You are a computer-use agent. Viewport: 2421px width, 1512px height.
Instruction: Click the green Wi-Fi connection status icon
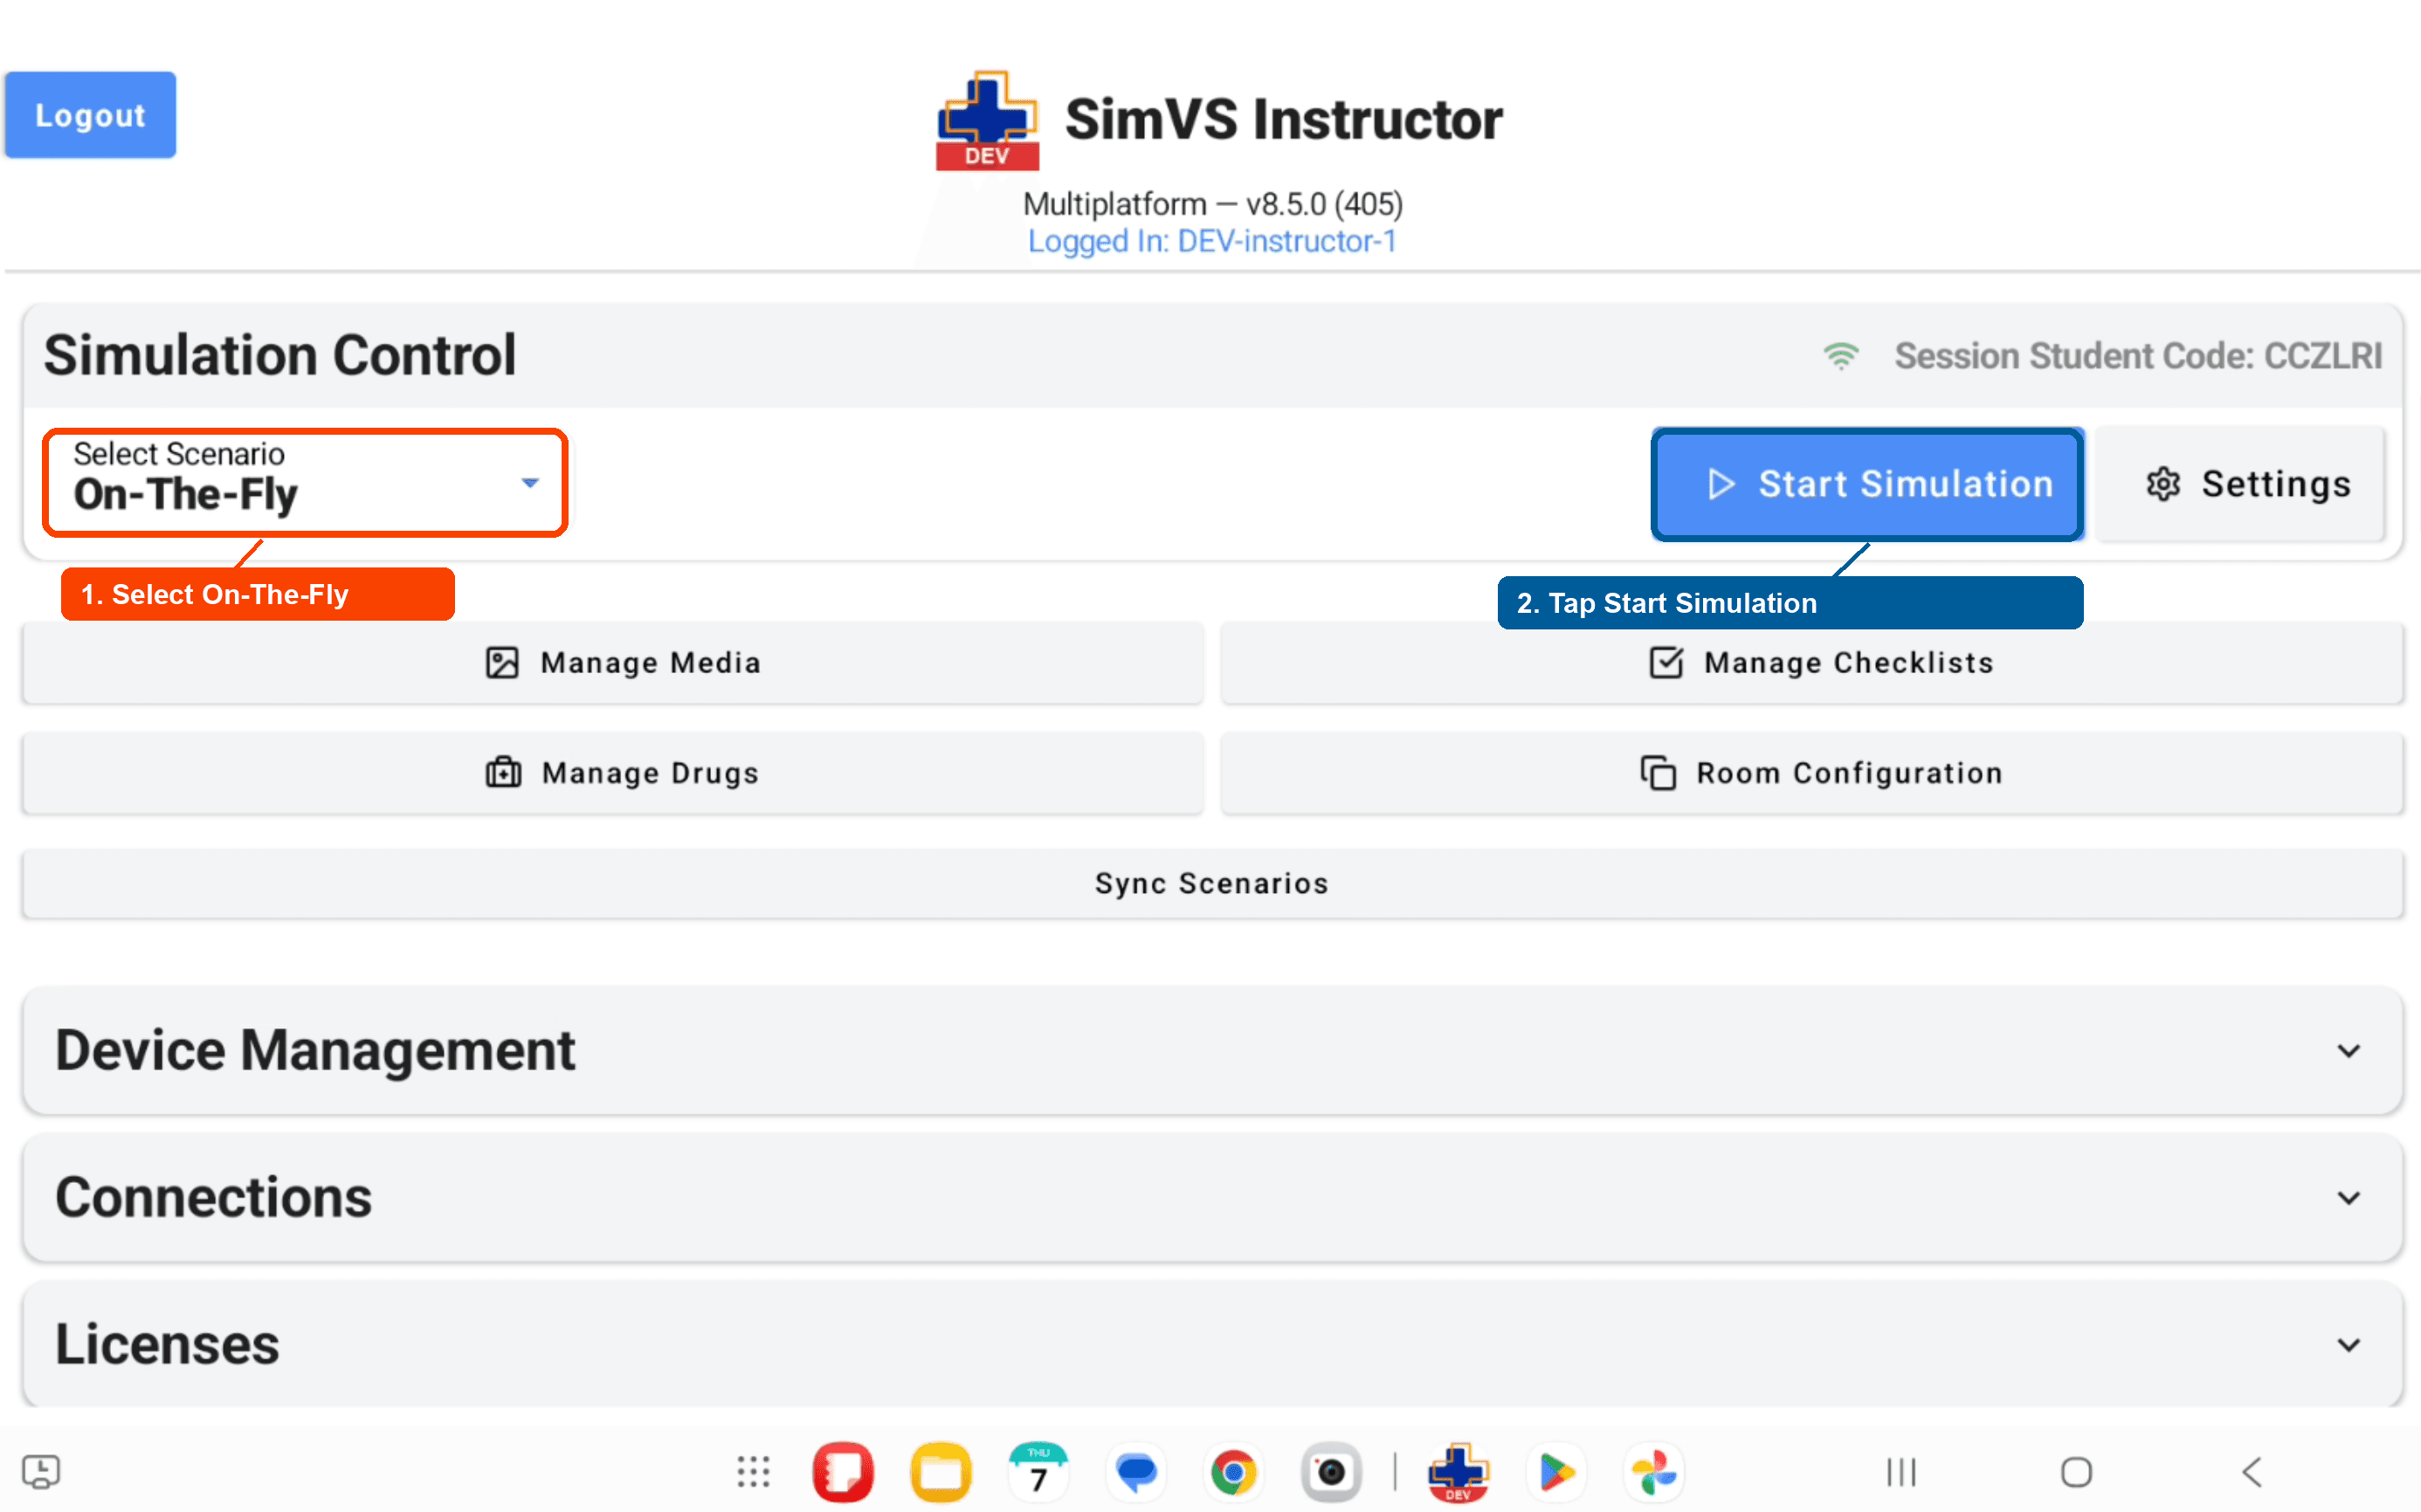[x=1841, y=356]
